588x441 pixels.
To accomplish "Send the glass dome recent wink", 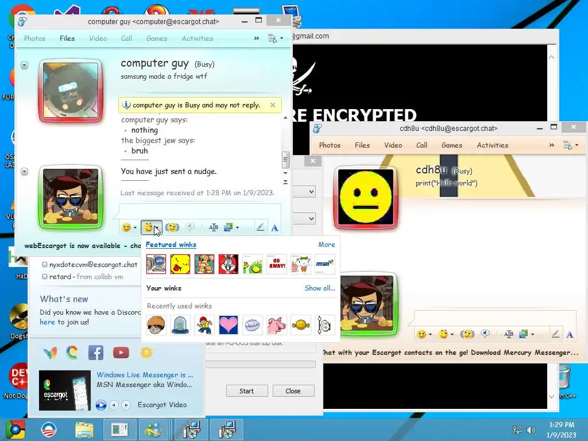I will pyautogui.click(x=180, y=325).
